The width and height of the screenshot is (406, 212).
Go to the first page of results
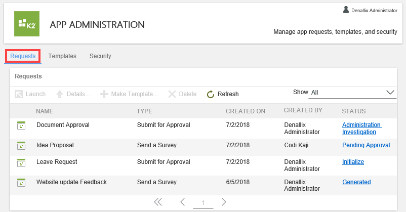click(158, 202)
